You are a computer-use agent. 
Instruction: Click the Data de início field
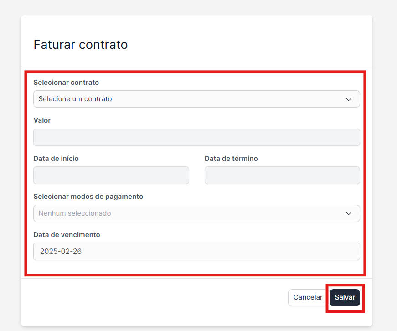coord(111,176)
